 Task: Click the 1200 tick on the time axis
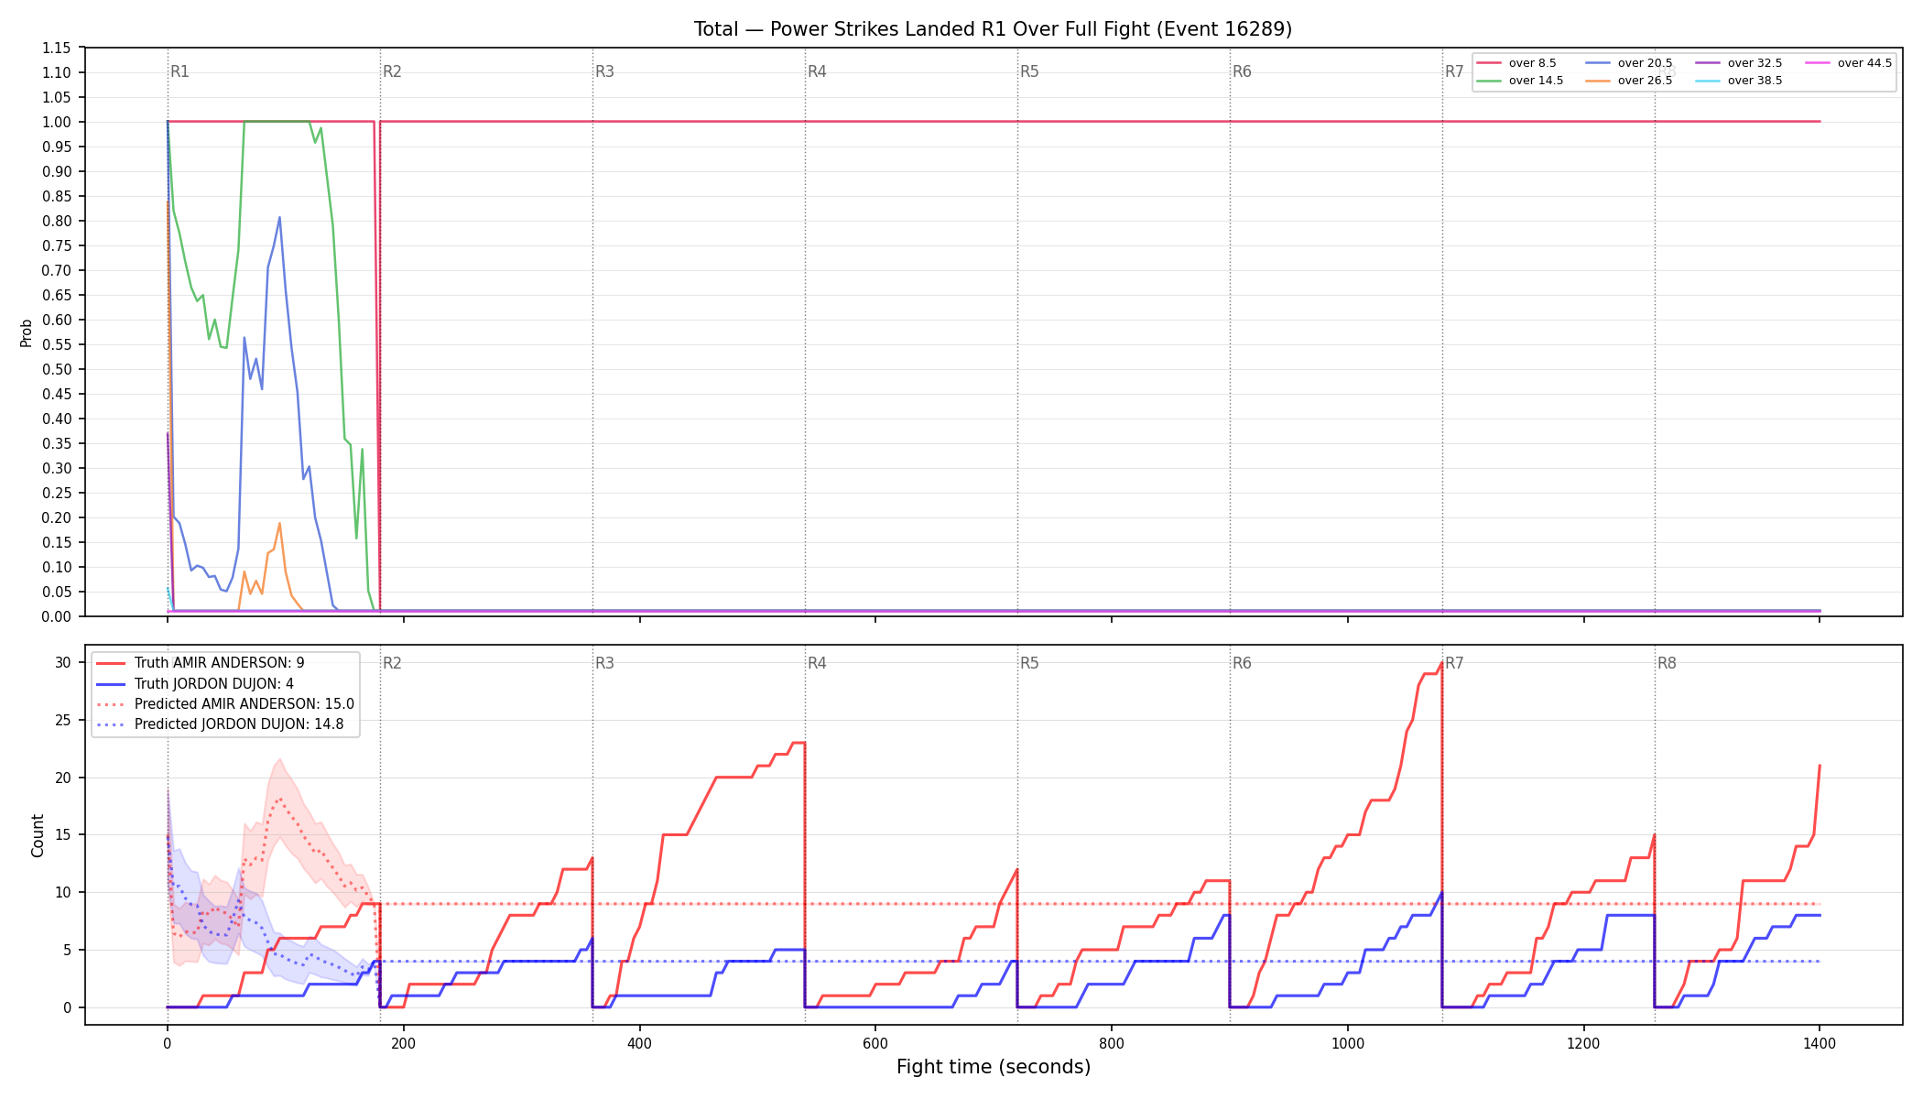tap(1583, 1043)
